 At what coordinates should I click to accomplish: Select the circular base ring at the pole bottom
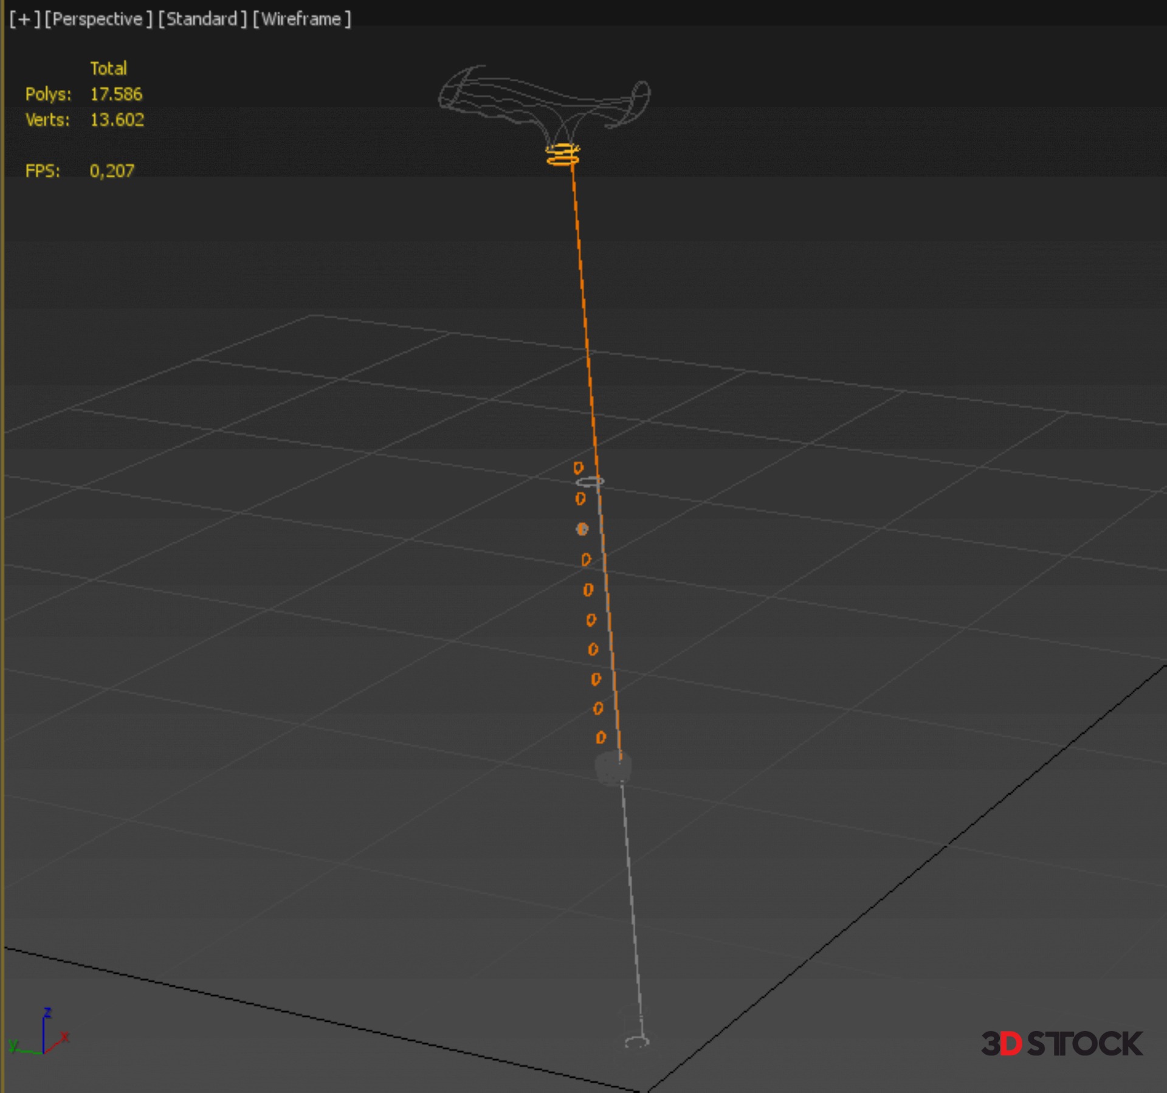tap(636, 1042)
